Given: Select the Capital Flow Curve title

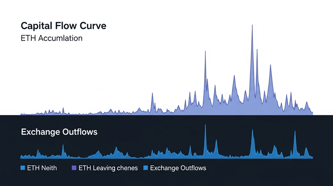Looking at the screenshot, I should [x=64, y=26].
